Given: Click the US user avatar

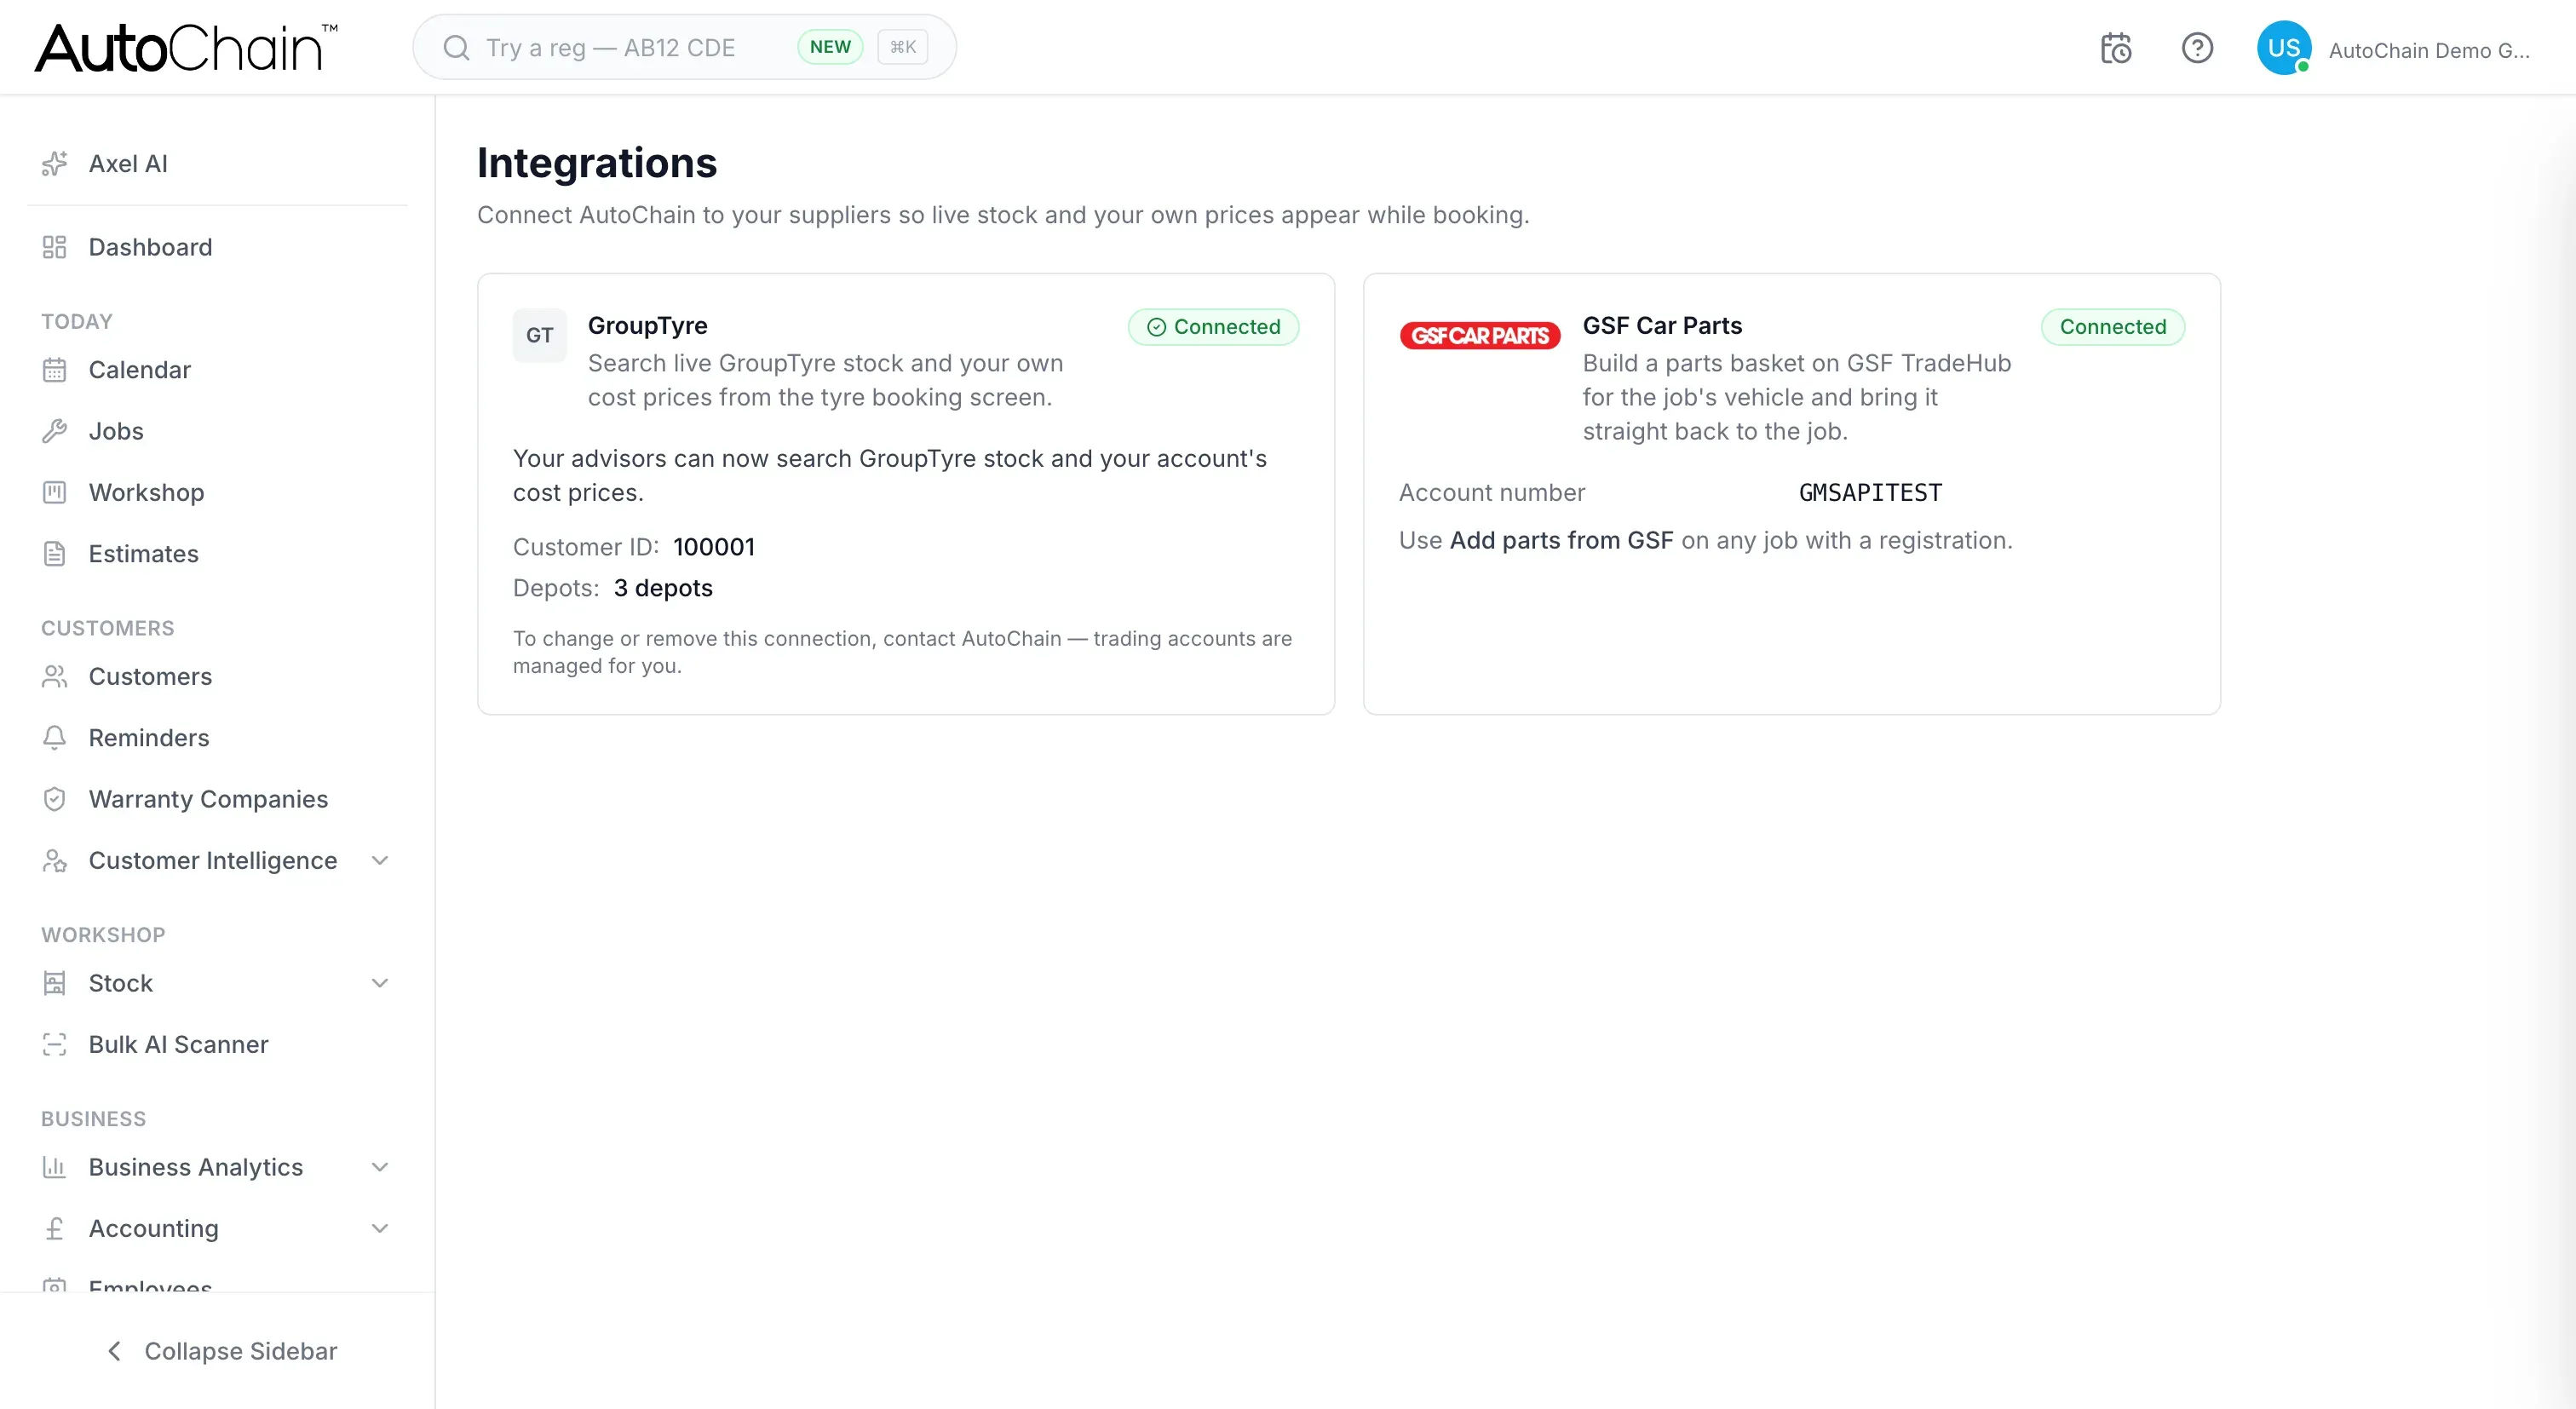Looking at the screenshot, I should pos(2284,48).
